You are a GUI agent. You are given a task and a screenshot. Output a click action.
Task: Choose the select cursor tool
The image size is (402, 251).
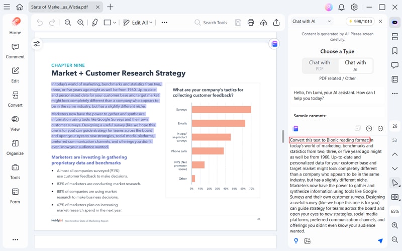pos(395,183)
